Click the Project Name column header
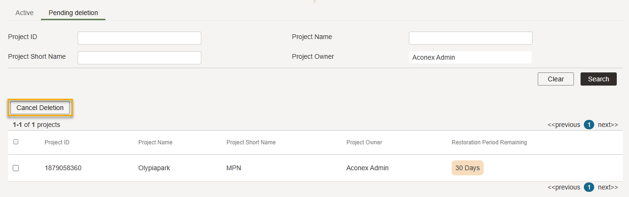This screenshot has height=197, width=629. tap(155, 142)
